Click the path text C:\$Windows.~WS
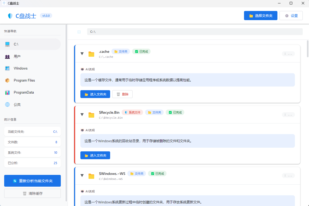The image size is (309, 206). pos(111,179)
